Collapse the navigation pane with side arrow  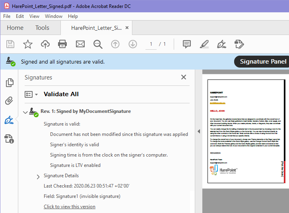tap(199, 132)
